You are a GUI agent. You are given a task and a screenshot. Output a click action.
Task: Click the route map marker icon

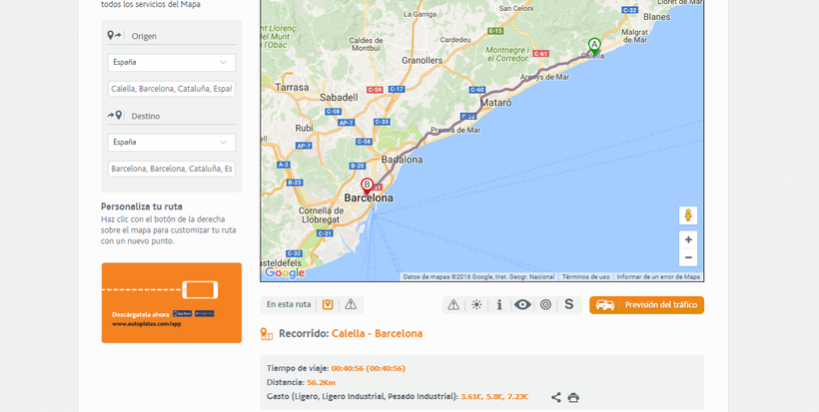[328, 304]
